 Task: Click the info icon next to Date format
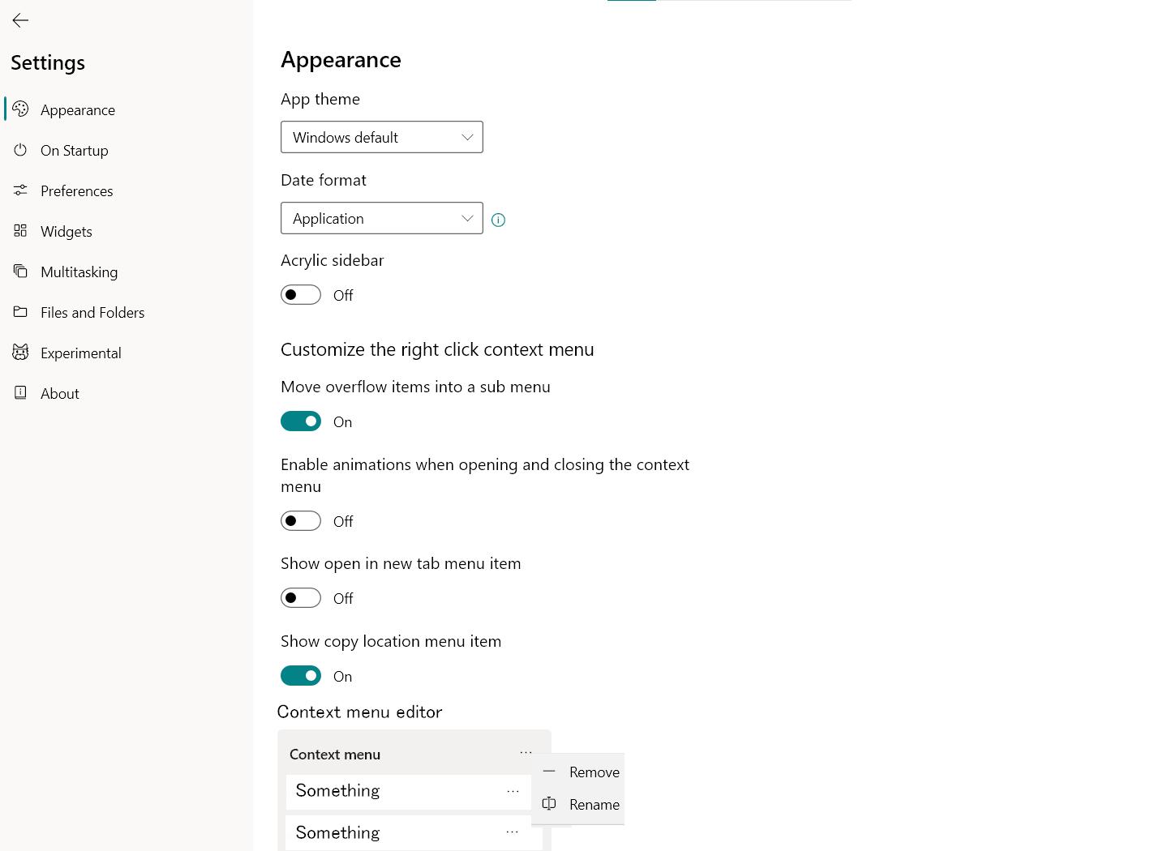pyautogui.click(x=498, y=220)
